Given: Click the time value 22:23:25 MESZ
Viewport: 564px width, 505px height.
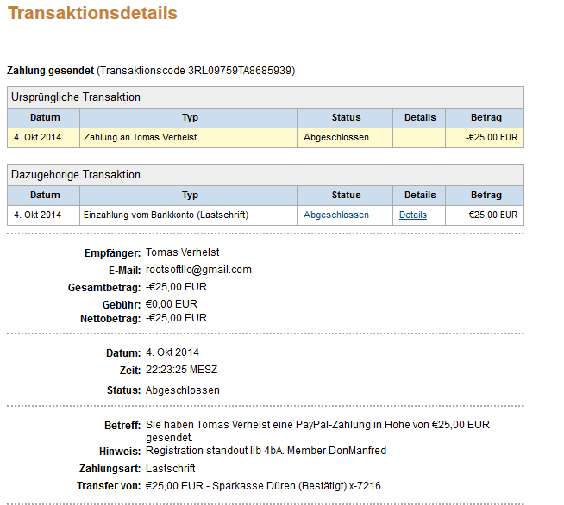Looking at the screenshot, I should click(x=181, y=370).
